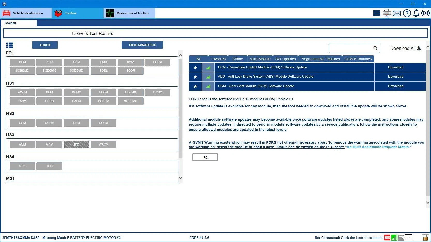Click Download All
The height and width of the screenshot is (242, 431).
tap(406, 48)
